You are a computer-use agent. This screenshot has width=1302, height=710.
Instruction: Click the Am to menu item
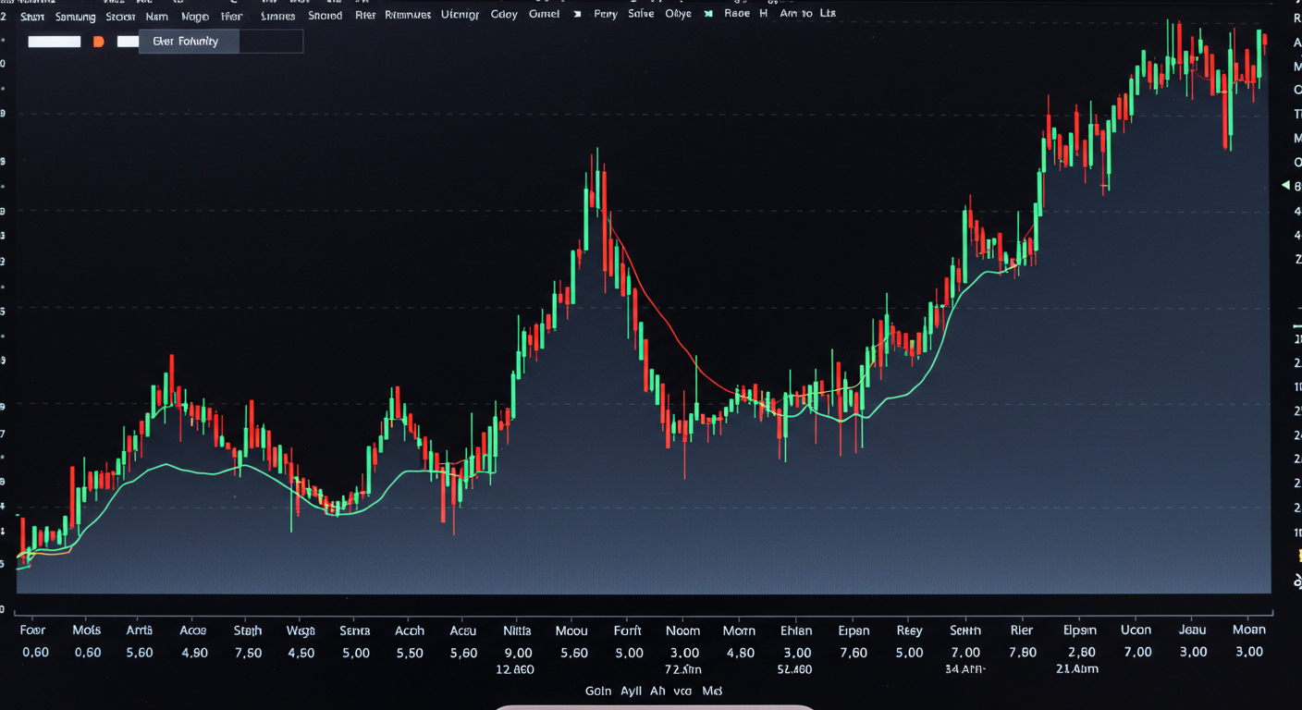[795, 15]
